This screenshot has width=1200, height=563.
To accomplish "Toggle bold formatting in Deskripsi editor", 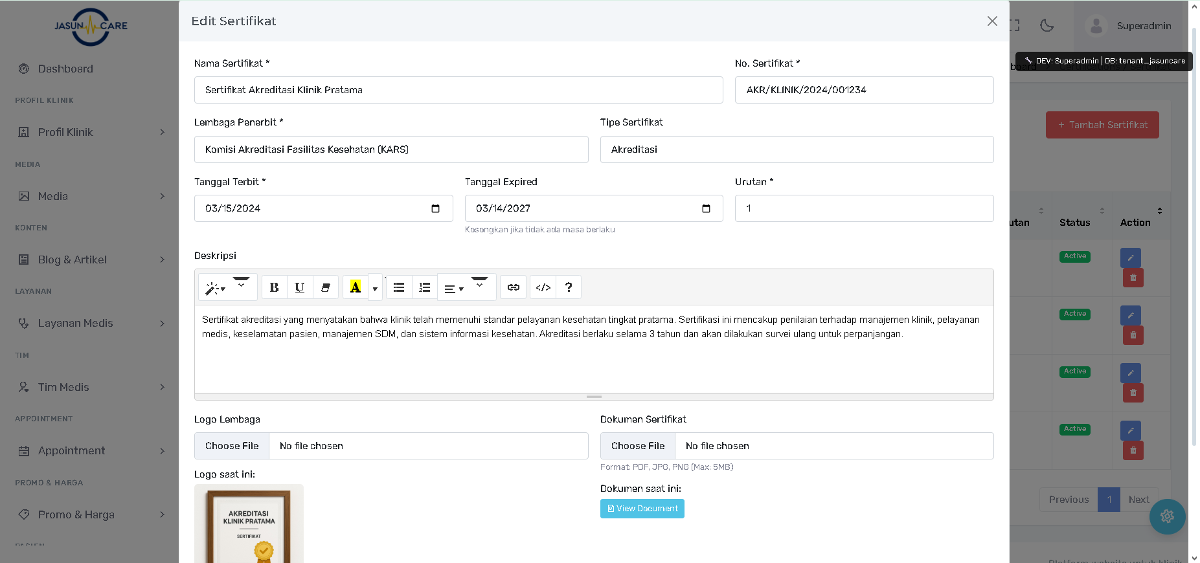I will (274, 287).
